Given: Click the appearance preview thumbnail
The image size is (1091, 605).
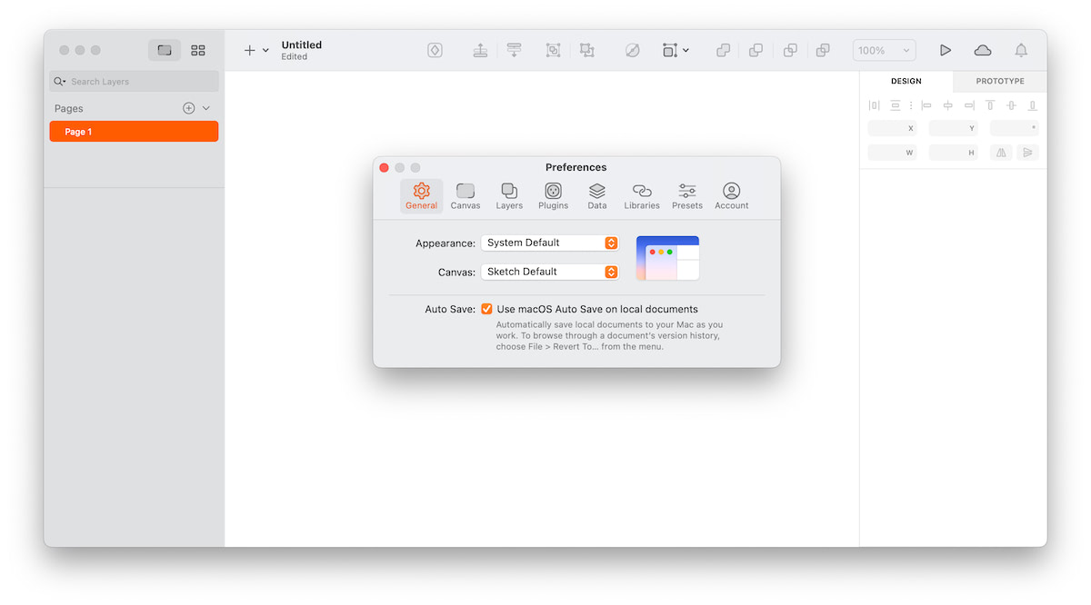Looking at the screenshot, I should (x=667, y=258).
